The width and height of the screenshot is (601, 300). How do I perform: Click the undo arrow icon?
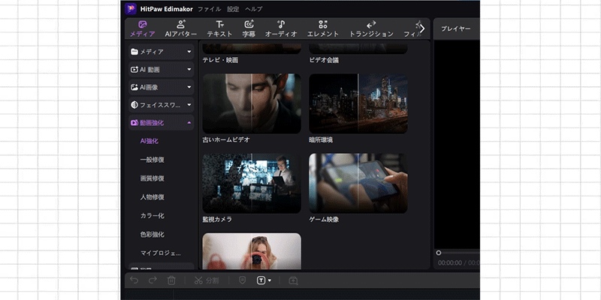(x=134, y=280)
